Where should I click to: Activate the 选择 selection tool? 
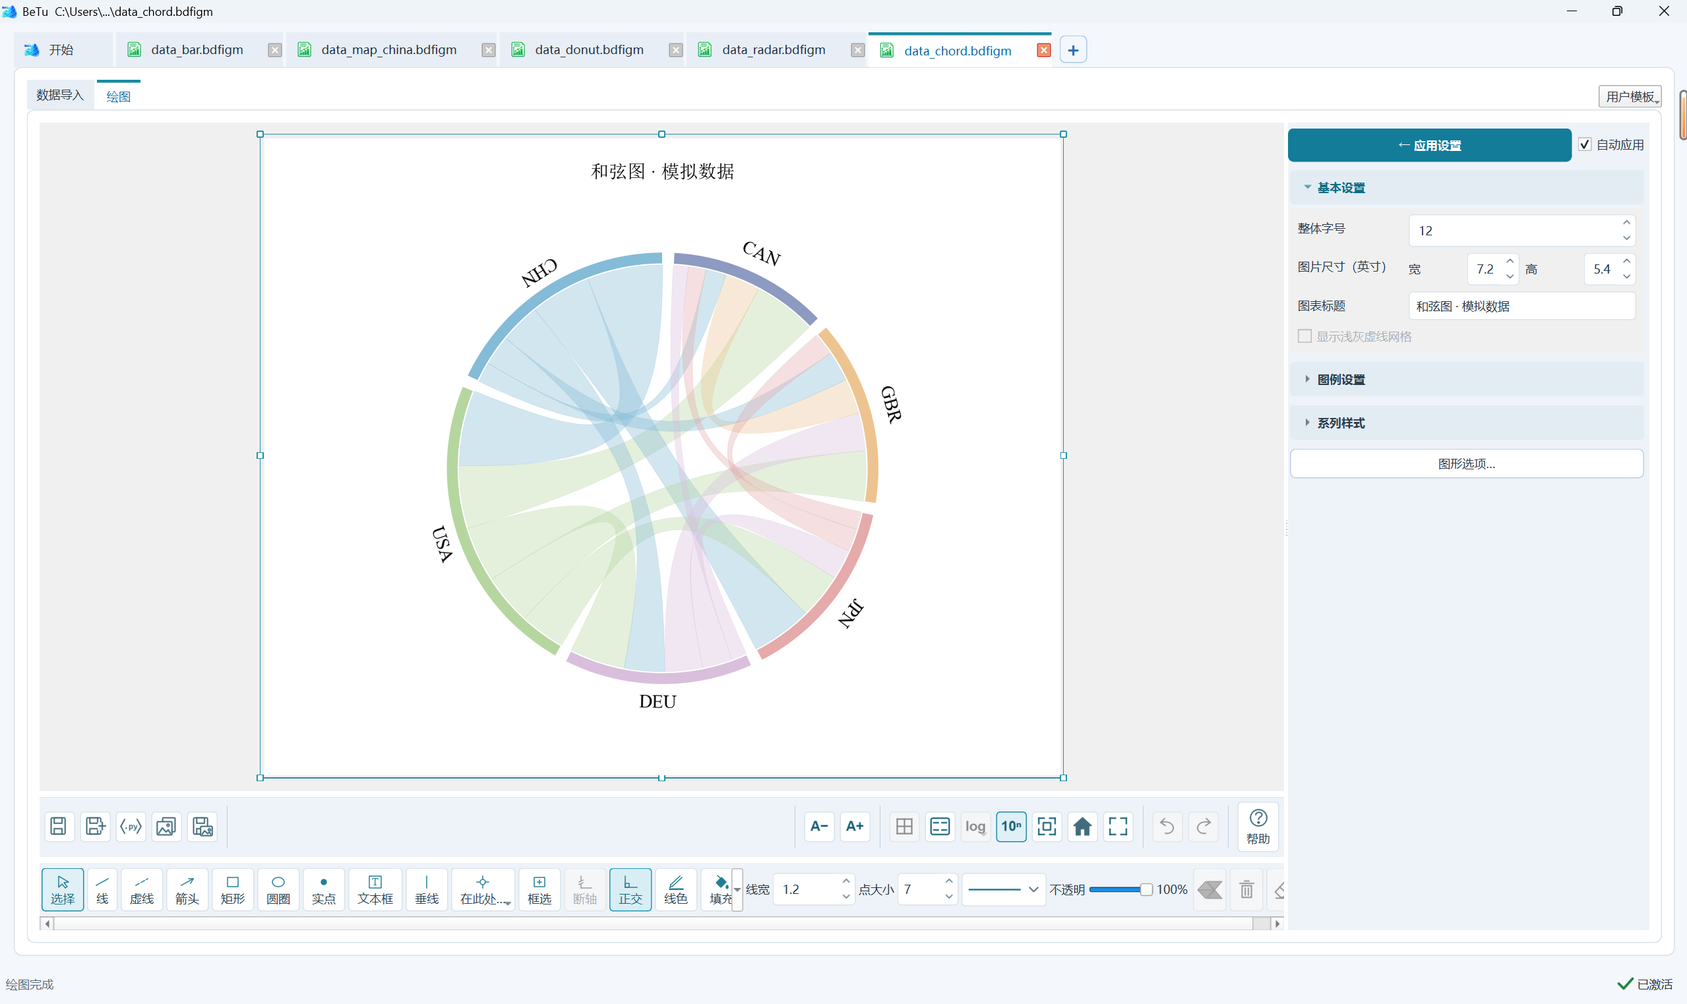(63, 889)
